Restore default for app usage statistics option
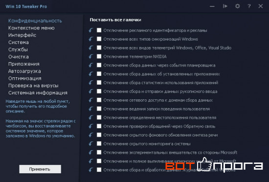This screenshot has height=182, width=269. (x=91, y=83)
